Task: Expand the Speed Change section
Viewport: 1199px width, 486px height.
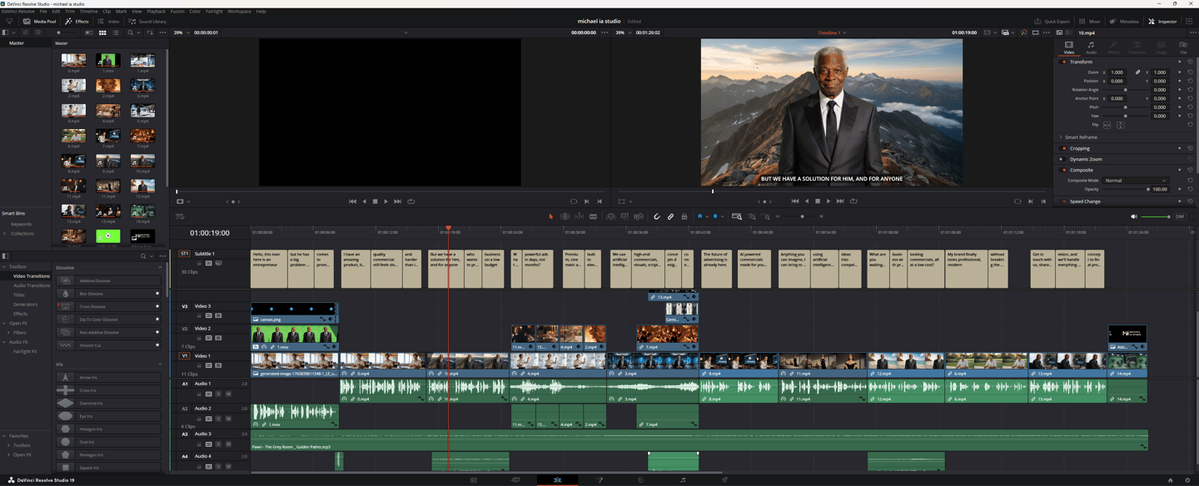Action: (x=1085, y=201)
